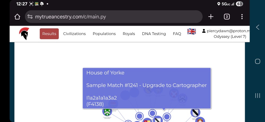This screenshot has height=122, width=265.
Task: Tap the Android recent apps button
Action: (x=257, y=96)
